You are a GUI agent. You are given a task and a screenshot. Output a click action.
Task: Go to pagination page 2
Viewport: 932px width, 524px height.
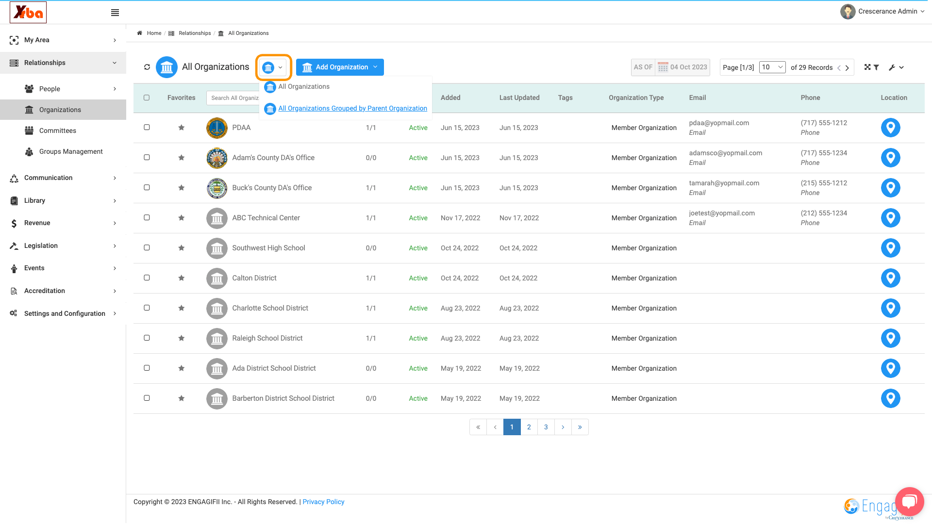(x=529, y=427)
